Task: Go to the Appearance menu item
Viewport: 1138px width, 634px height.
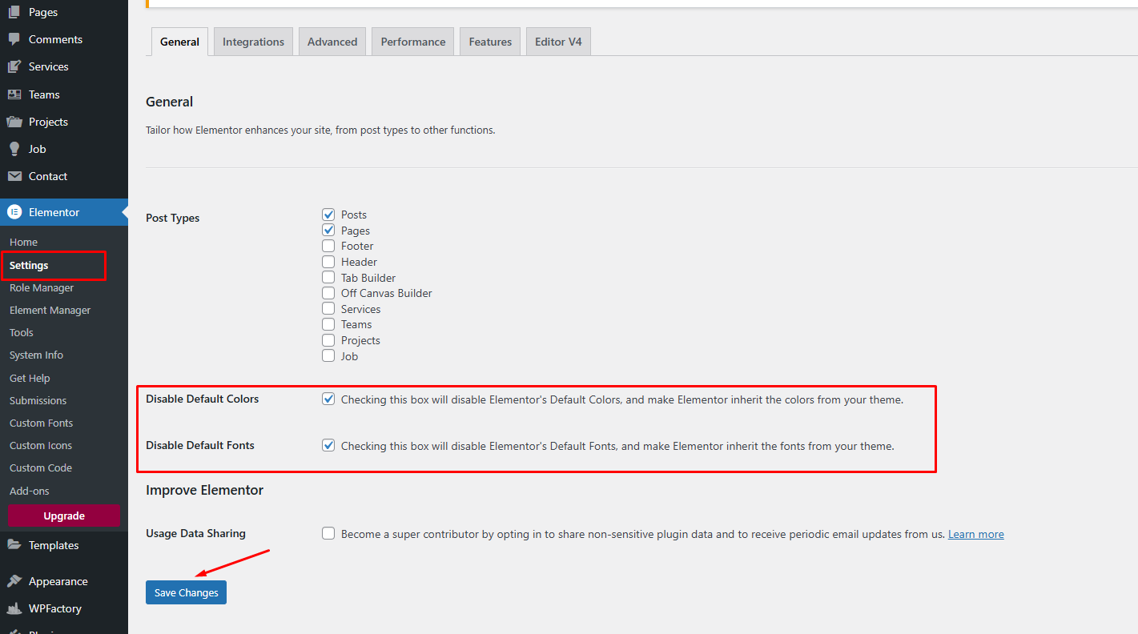Action: [x=64, y=581]
